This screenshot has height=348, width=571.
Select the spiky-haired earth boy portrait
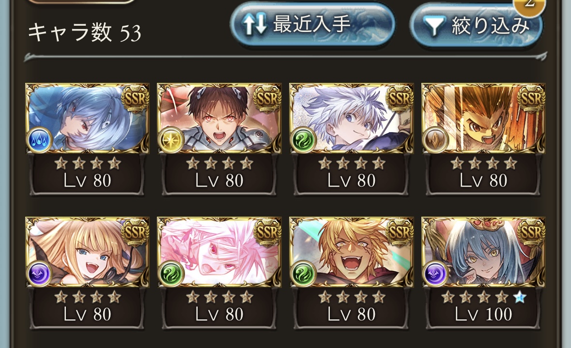pos(484,118)
